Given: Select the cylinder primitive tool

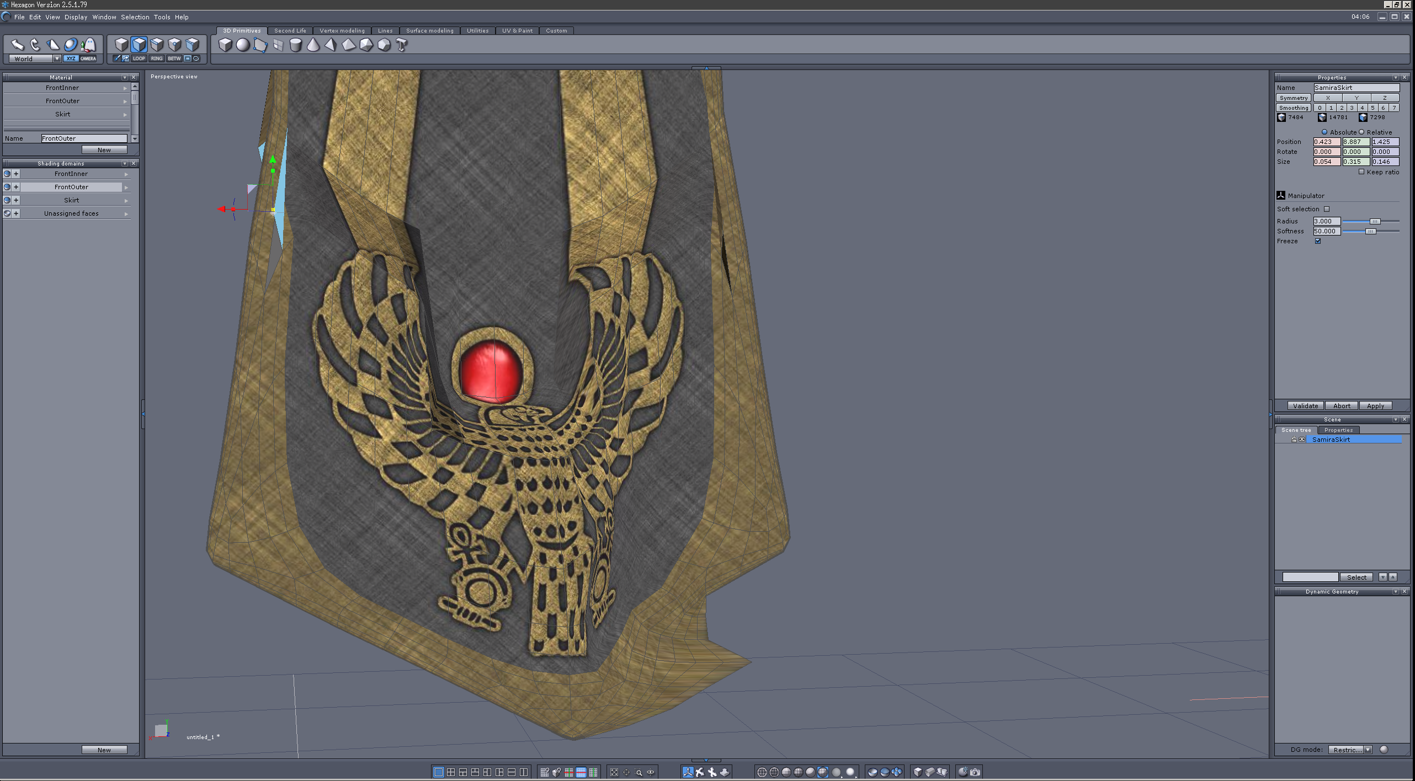Looking at the screenshot, I should click(x=296, y=45).
